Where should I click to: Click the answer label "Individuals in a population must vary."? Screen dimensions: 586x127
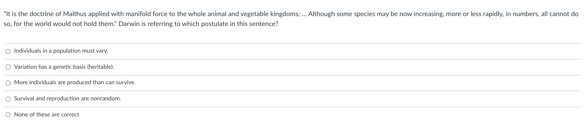pos(61,51)
